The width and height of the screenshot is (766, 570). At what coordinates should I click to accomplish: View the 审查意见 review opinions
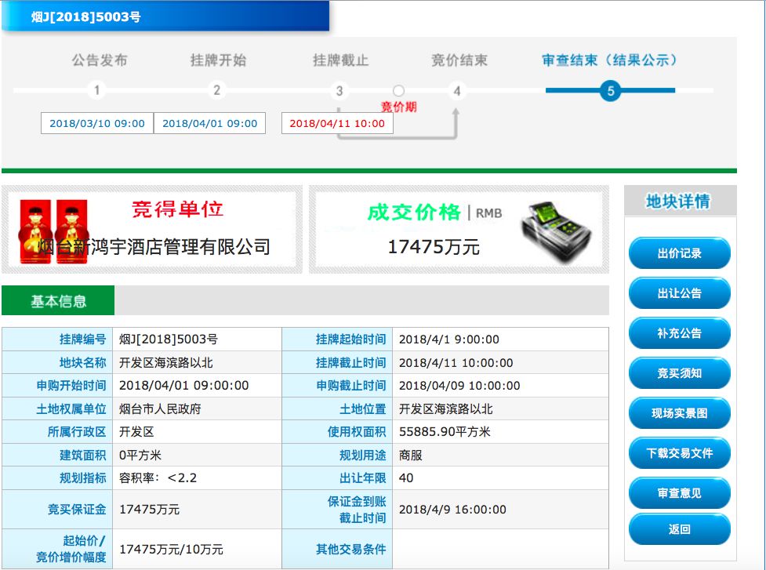coord(679,493)
